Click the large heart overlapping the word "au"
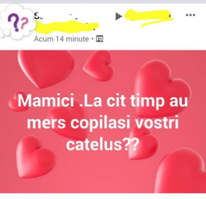 163,89
